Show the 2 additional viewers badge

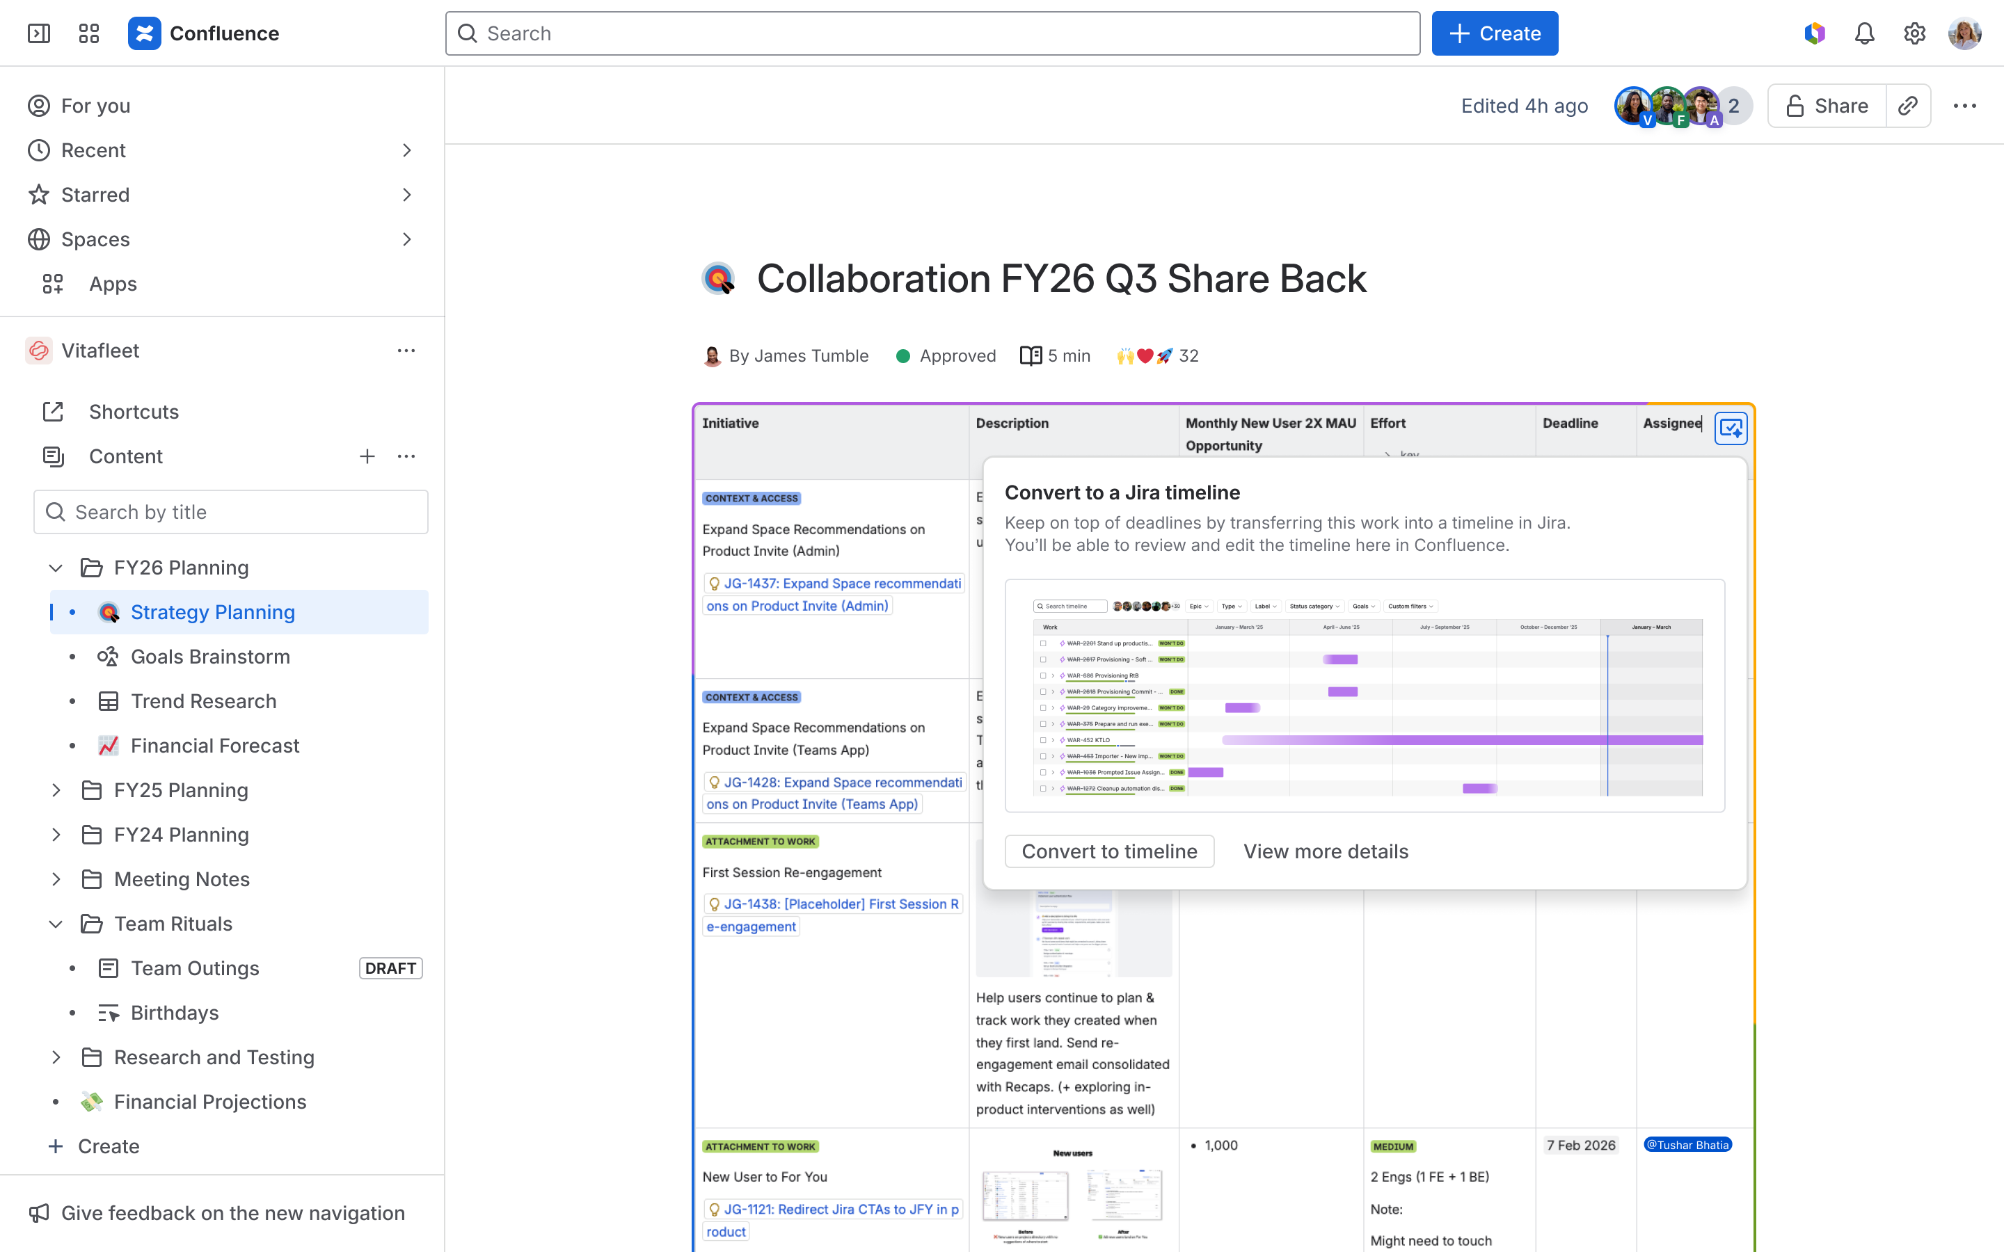pos(1734,106)
